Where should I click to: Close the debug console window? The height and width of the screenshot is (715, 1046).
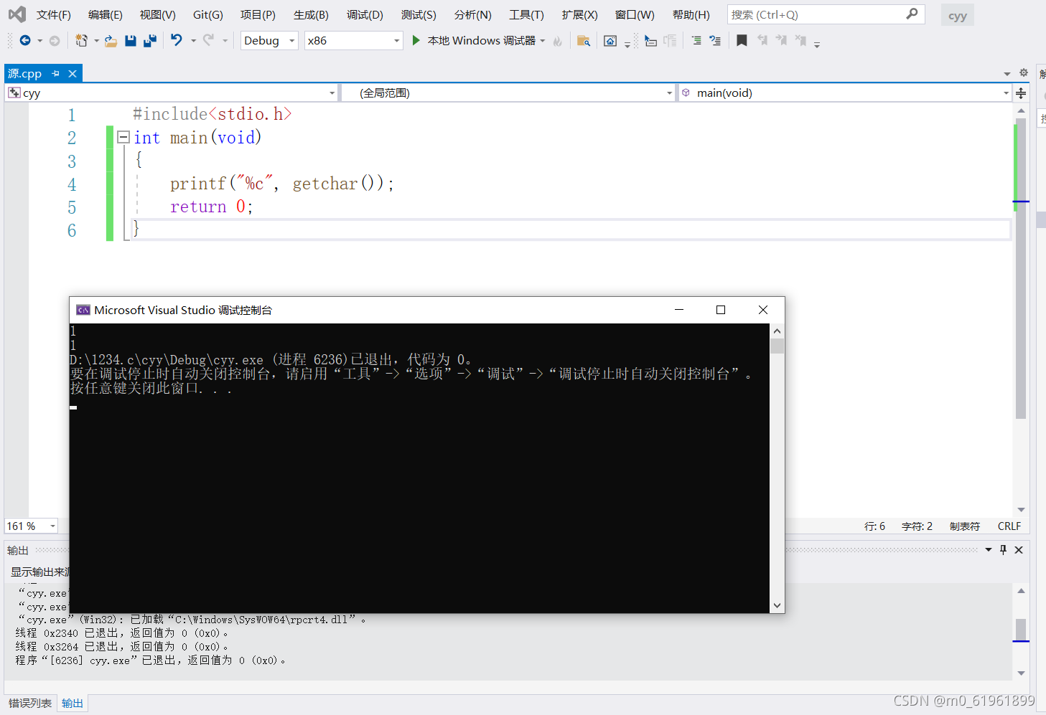763,310
